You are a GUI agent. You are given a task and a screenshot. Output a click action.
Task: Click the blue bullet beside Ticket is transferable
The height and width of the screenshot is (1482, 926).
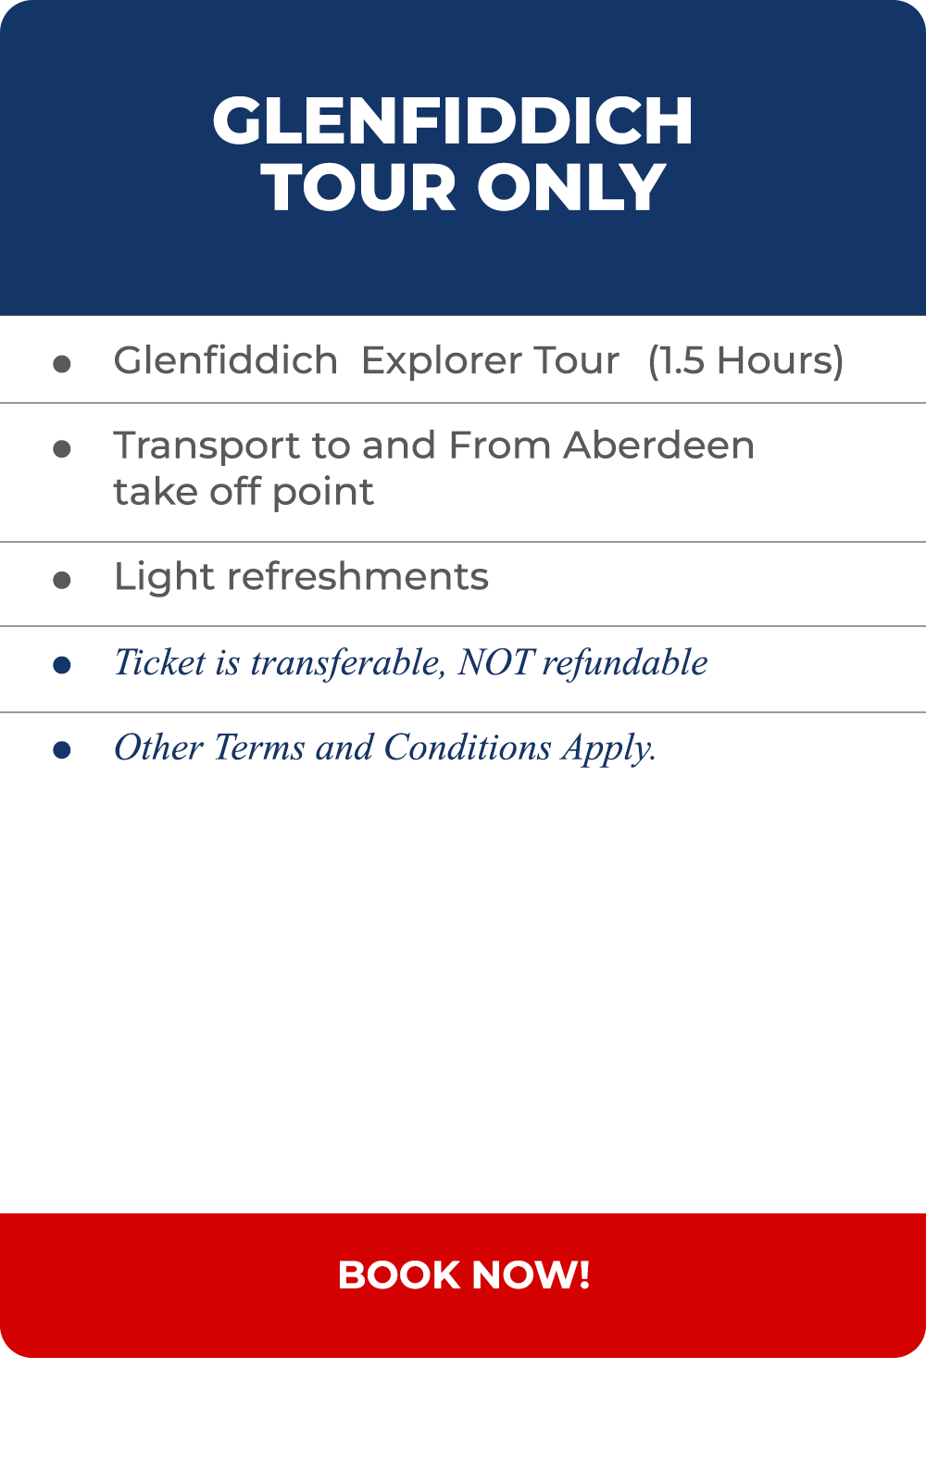point(62,665)
